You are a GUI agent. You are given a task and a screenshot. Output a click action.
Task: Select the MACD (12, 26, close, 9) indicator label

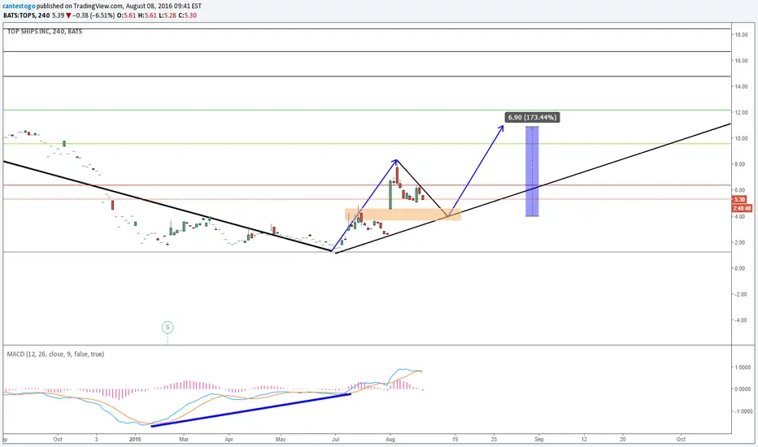tap(55, 354)
